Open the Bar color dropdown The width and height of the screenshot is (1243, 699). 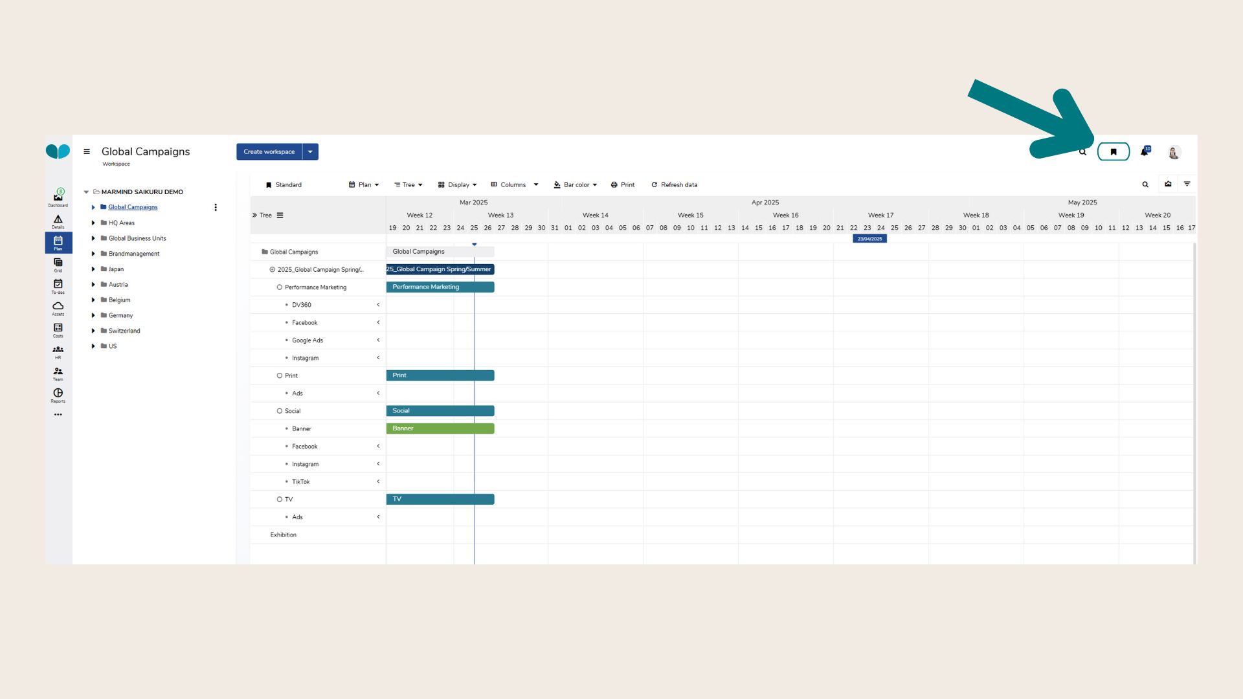(576, 185)
